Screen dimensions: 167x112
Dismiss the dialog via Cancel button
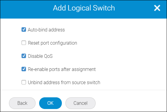coord(80,103)
